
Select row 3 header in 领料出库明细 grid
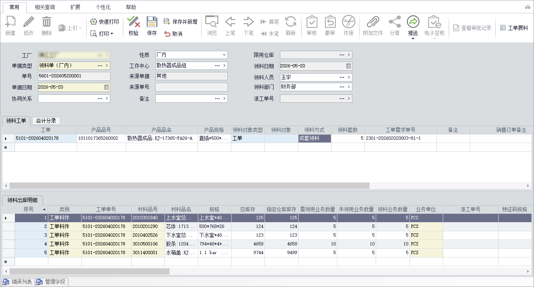coord(8,235)
